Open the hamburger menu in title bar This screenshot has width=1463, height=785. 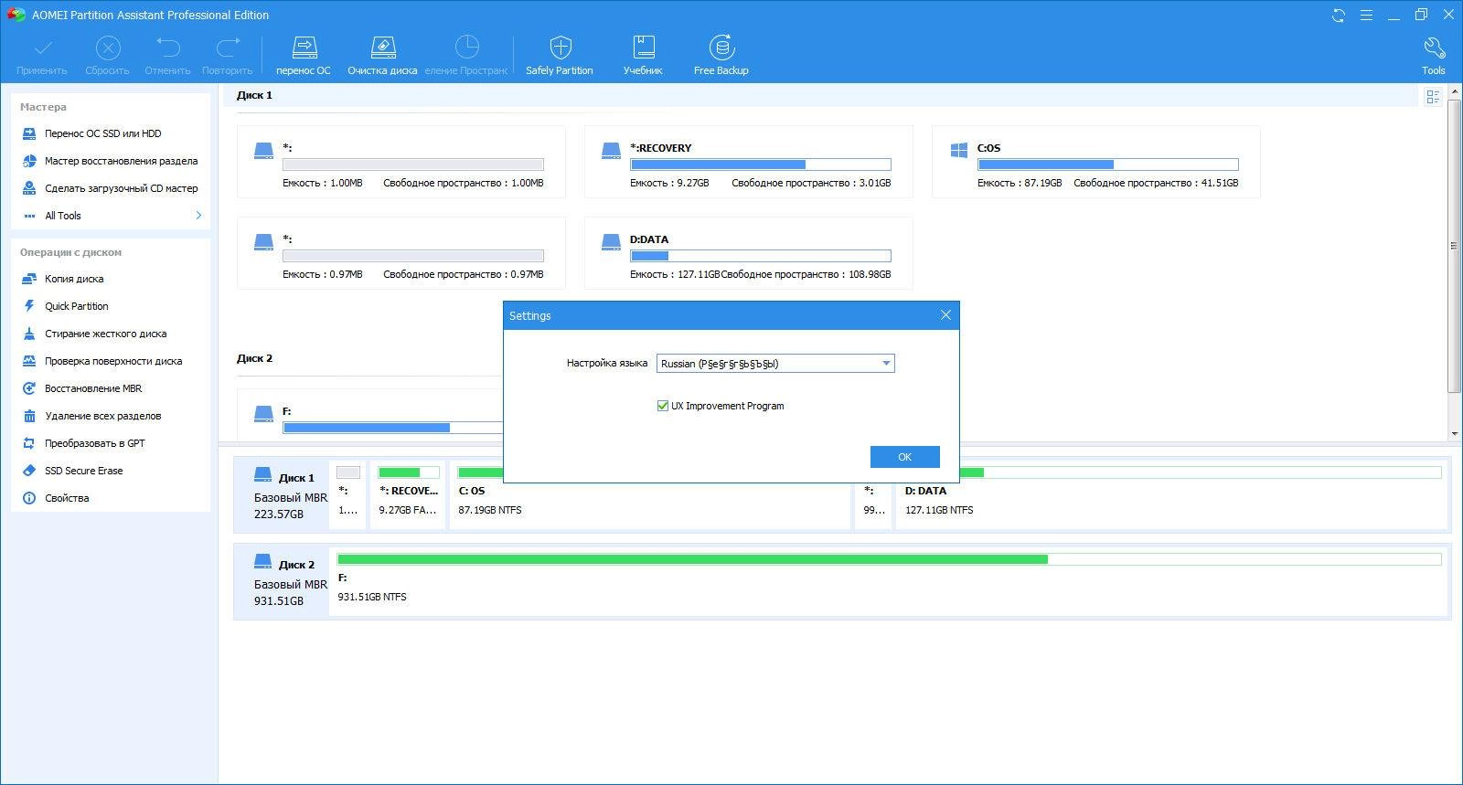click(1366, 15)
